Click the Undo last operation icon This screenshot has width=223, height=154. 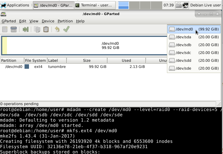pos(57,29)
